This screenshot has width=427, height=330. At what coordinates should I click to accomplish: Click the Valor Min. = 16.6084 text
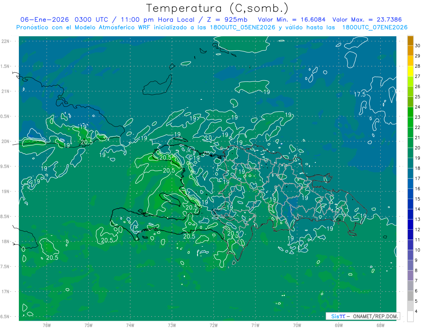pos(291,20)
